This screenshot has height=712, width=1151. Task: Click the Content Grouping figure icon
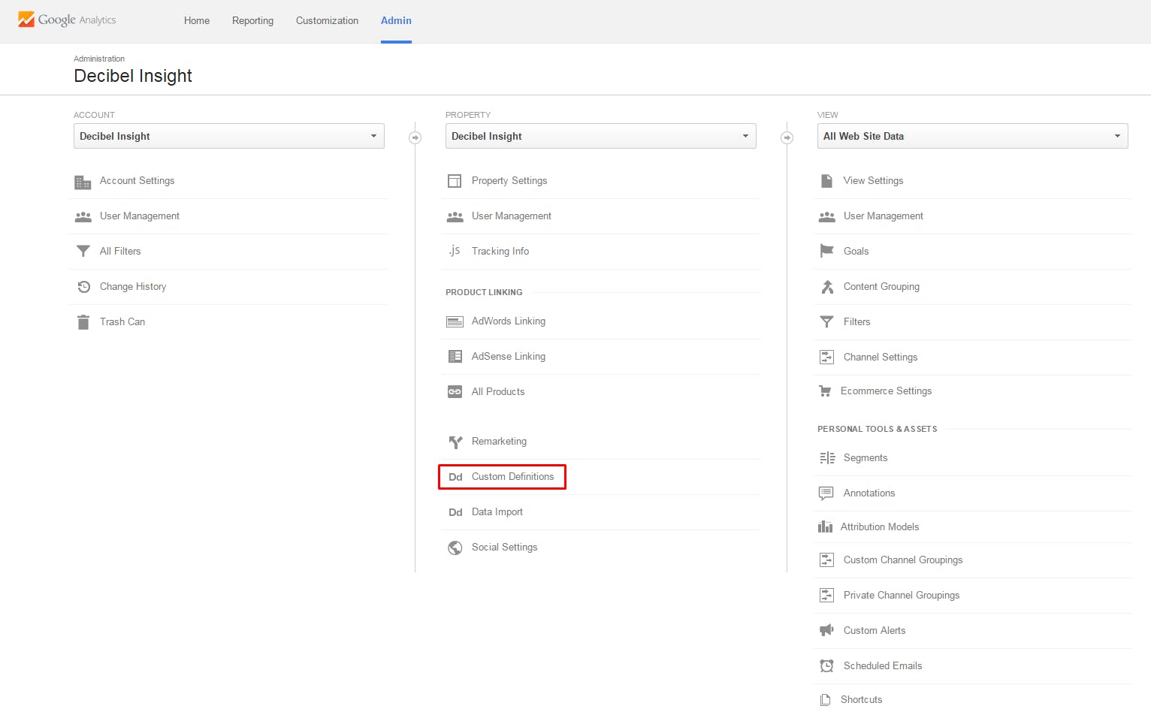tap(826, 287)
